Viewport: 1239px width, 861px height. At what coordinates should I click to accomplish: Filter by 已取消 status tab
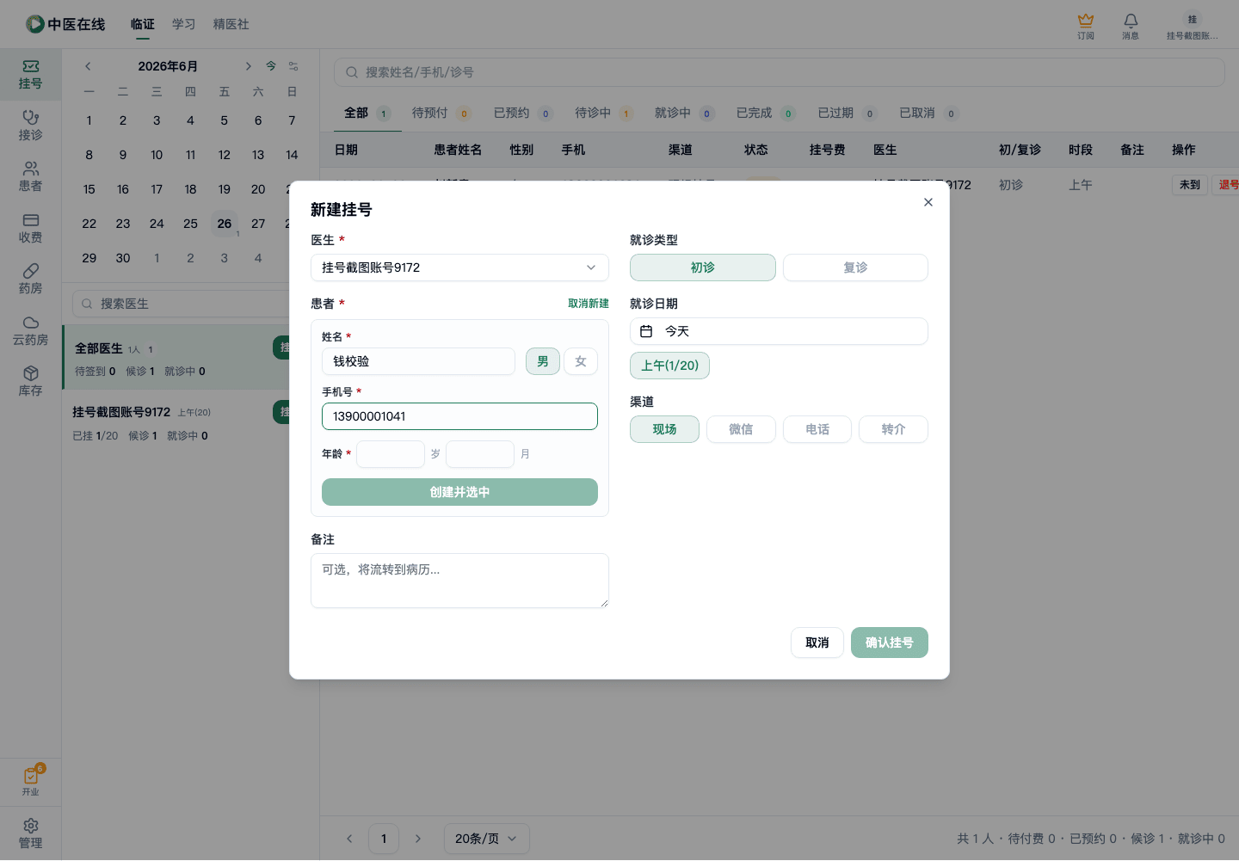tap(928, 113)
